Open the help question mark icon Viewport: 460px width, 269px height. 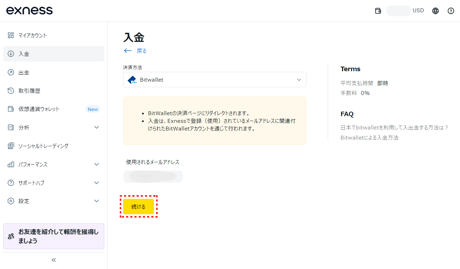point(451,11)
